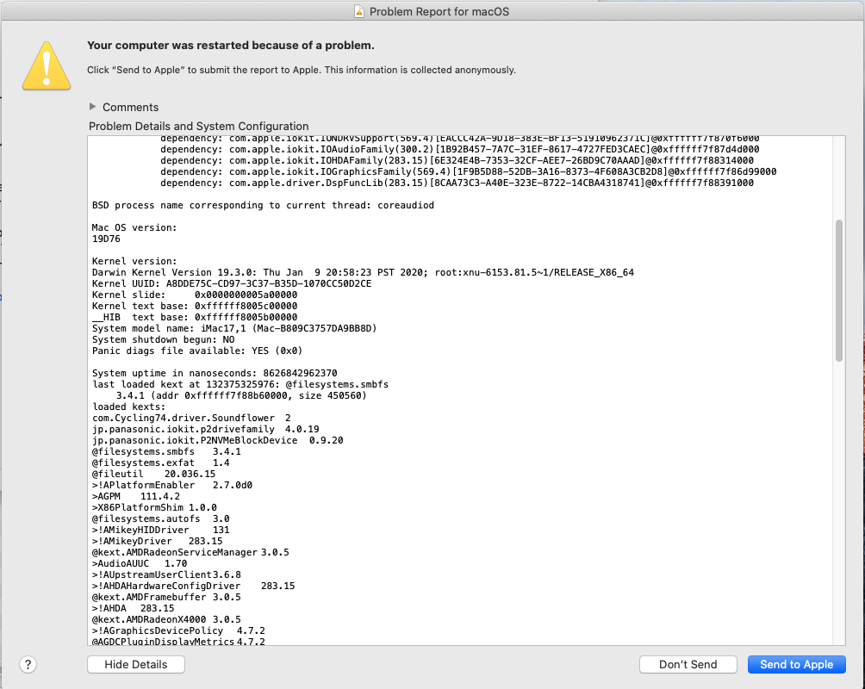Expand the Comments disclosure triangle
The height and width of the screenshot is (689, 865).
pyautogui.click(x=93, y=107)
